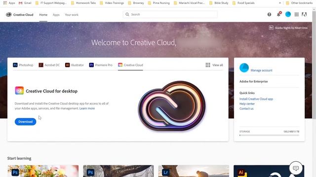Open Pima Nursing bookmark folder
316x177 pixels.
[x=159, y=3]
